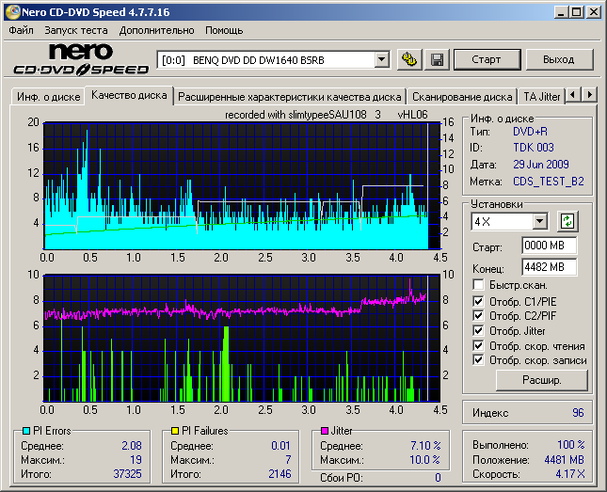Click the green refresh icon beside speed

coord(567,221)
